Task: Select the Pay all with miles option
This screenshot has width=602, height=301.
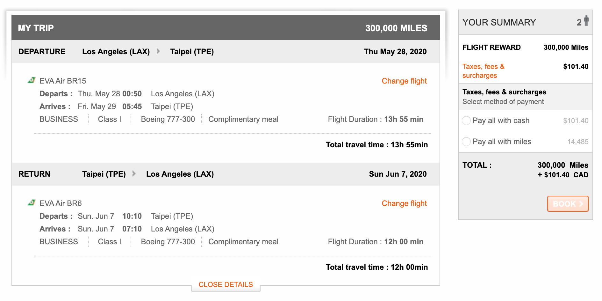Action: (466, 142)
